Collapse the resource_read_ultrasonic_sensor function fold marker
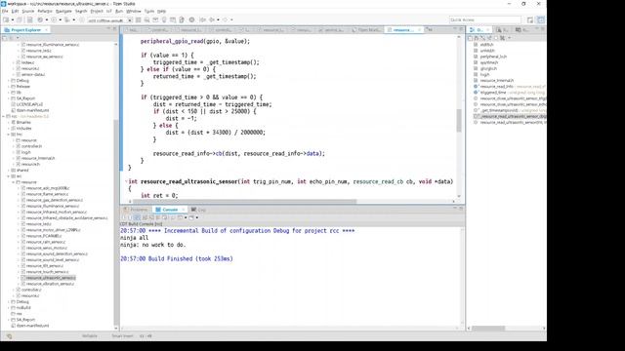Viewport: 625px width, 351px height. [126, 181]
